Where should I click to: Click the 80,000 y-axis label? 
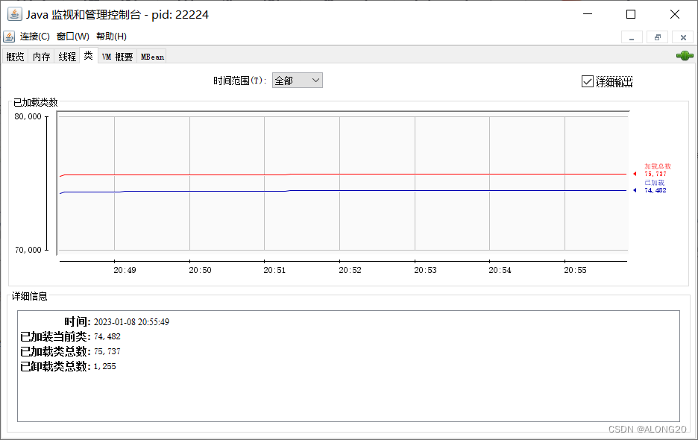pos(28,116)
